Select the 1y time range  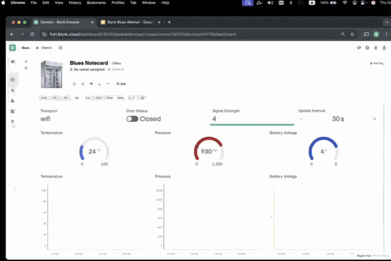131,98
